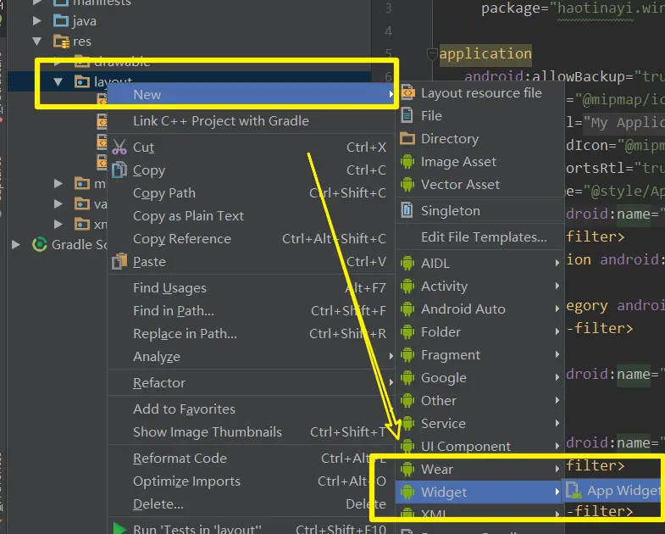Click the Android icon beside Widget

pyautogui.click(x=407, y=492)
